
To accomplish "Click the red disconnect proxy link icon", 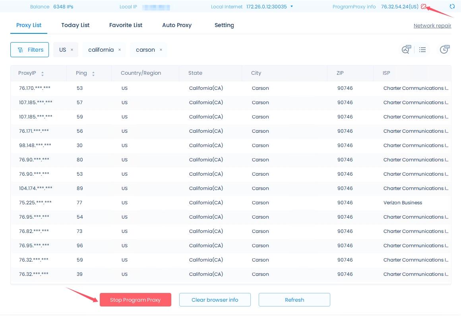I will pyautogui.click(x=424, y=6).
